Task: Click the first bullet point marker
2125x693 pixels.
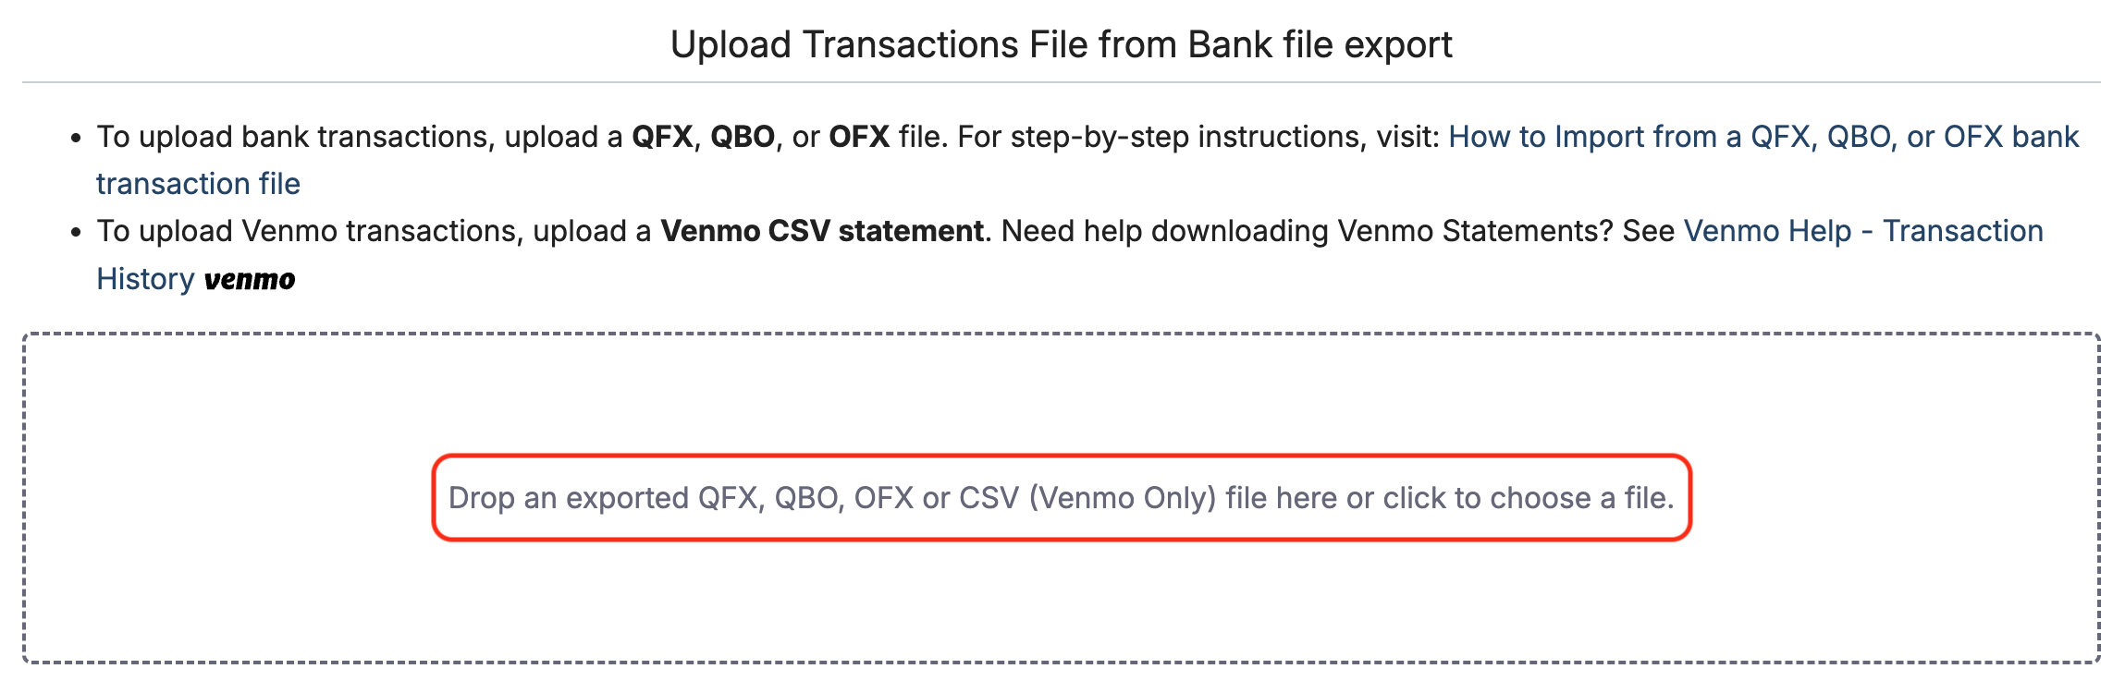Action: coord(77,139)
